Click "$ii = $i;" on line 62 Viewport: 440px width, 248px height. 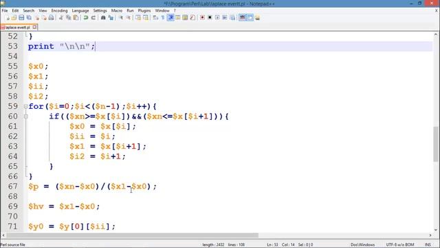pos(92,136)
